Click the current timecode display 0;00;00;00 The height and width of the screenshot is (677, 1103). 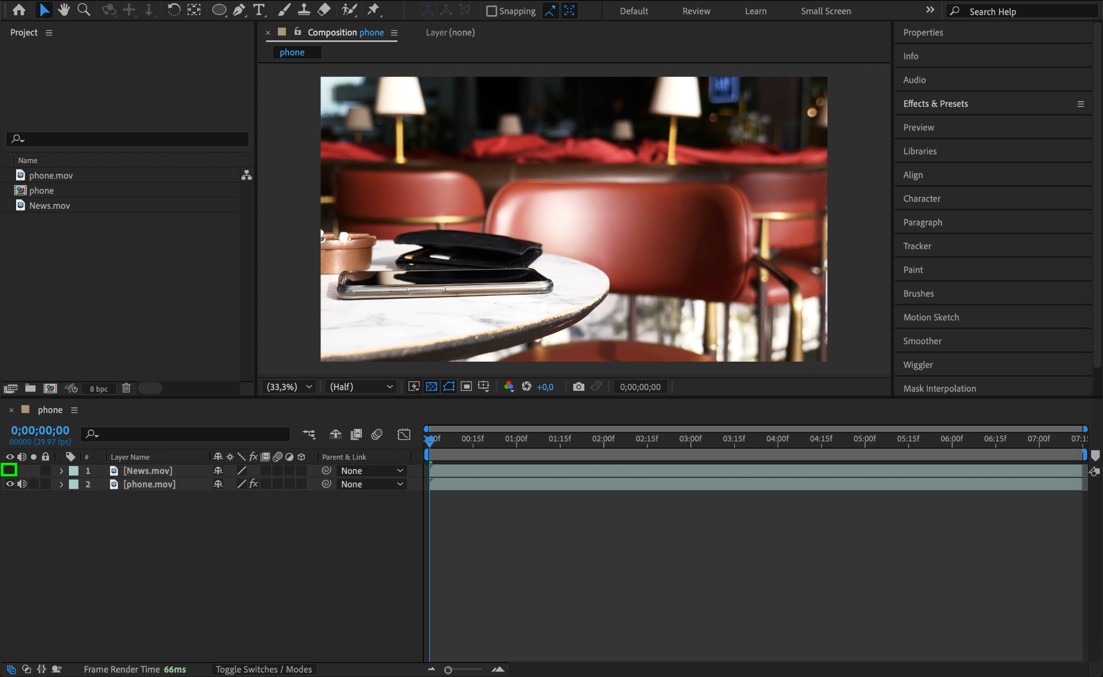[40, 430]
